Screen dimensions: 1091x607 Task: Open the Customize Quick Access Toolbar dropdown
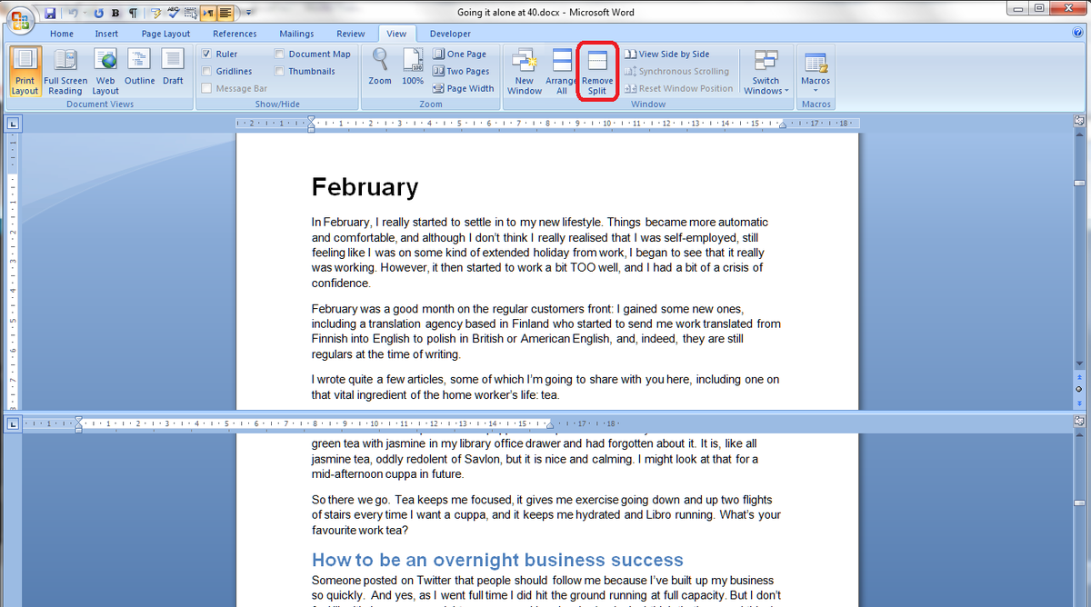(249, 14)
